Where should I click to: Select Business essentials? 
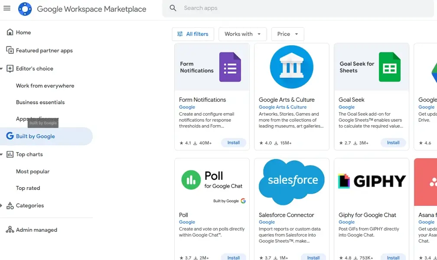pos(40,102)
